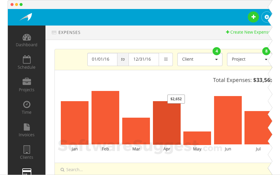Open the Projects briefcase icon
Viewport: 280px width, 175px height.
27,82
